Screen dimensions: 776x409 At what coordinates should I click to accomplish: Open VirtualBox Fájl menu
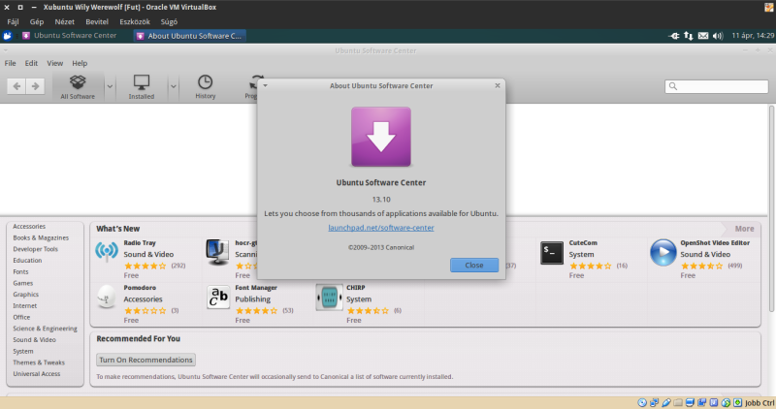coord(13,21)
